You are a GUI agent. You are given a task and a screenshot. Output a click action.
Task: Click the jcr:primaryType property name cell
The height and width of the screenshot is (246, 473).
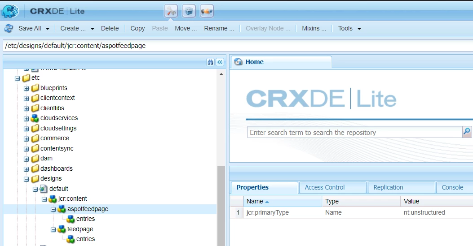click(283, 212)
